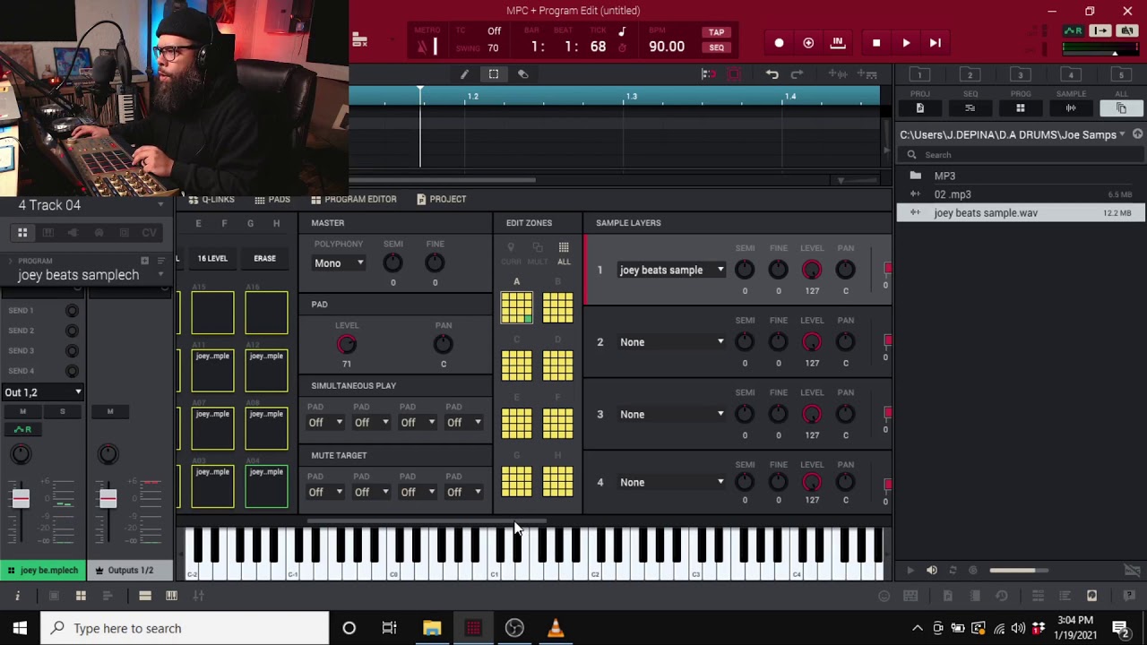1147x645 pixels.
Task: Start playback with the play button
Action: pyautogui.click(x=906, y=43)
